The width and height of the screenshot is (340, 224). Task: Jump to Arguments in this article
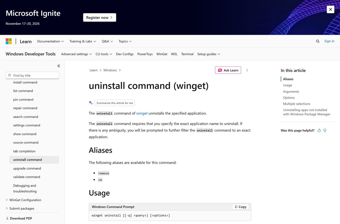click(291, 91)
